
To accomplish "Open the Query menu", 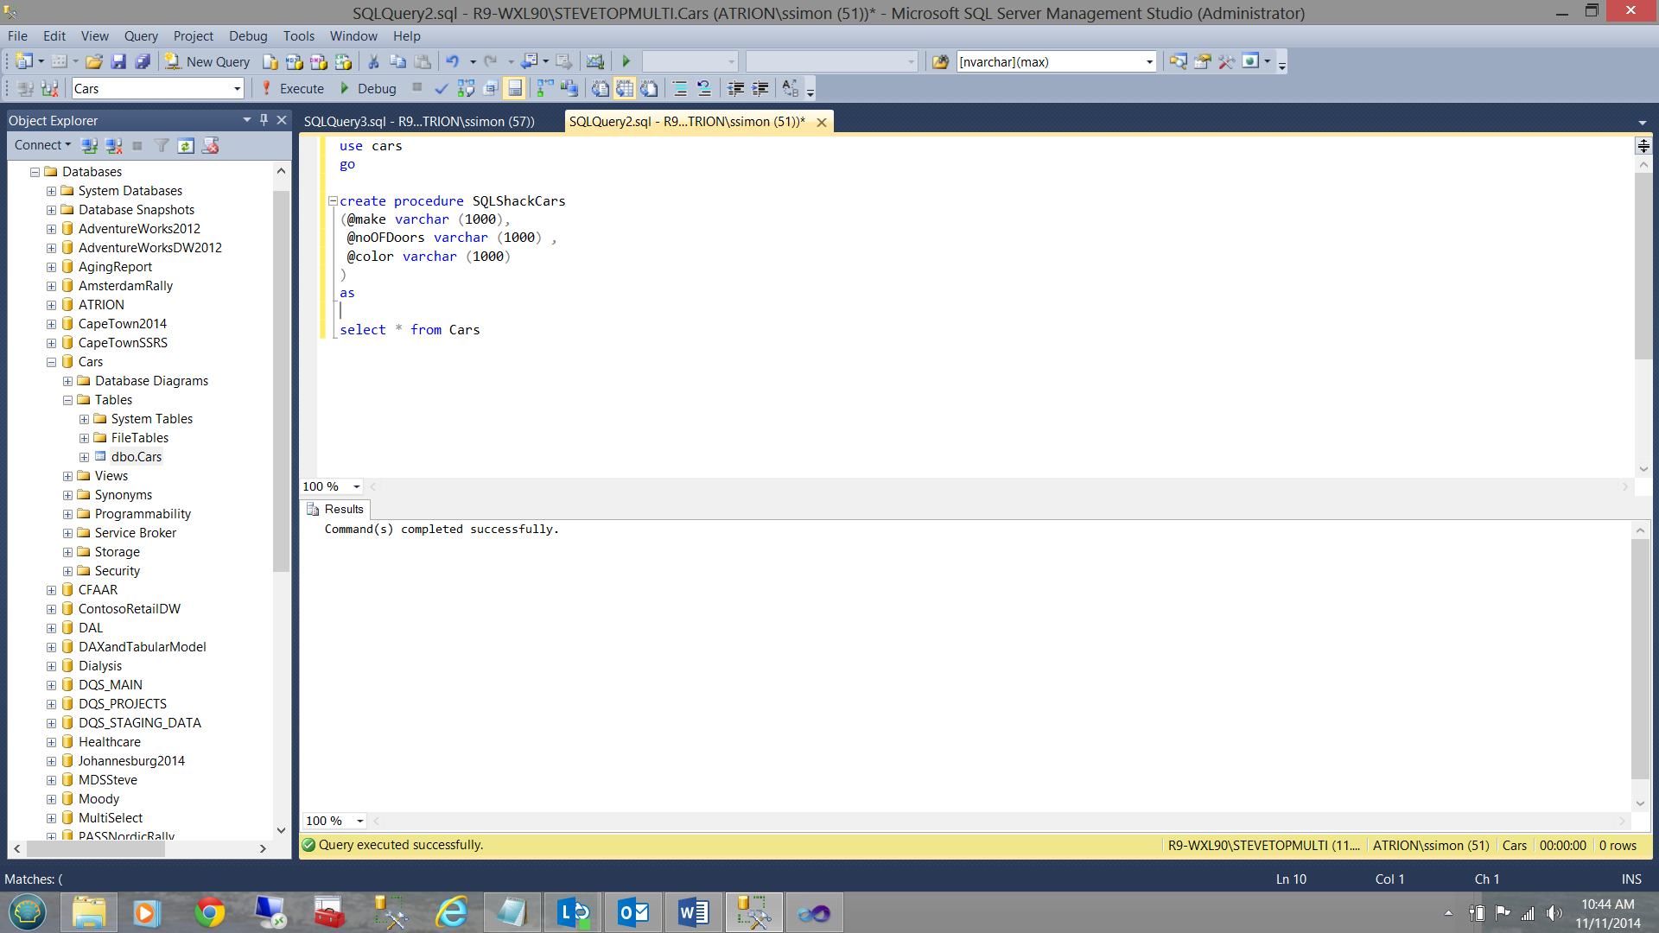I will tap(140, 36).
